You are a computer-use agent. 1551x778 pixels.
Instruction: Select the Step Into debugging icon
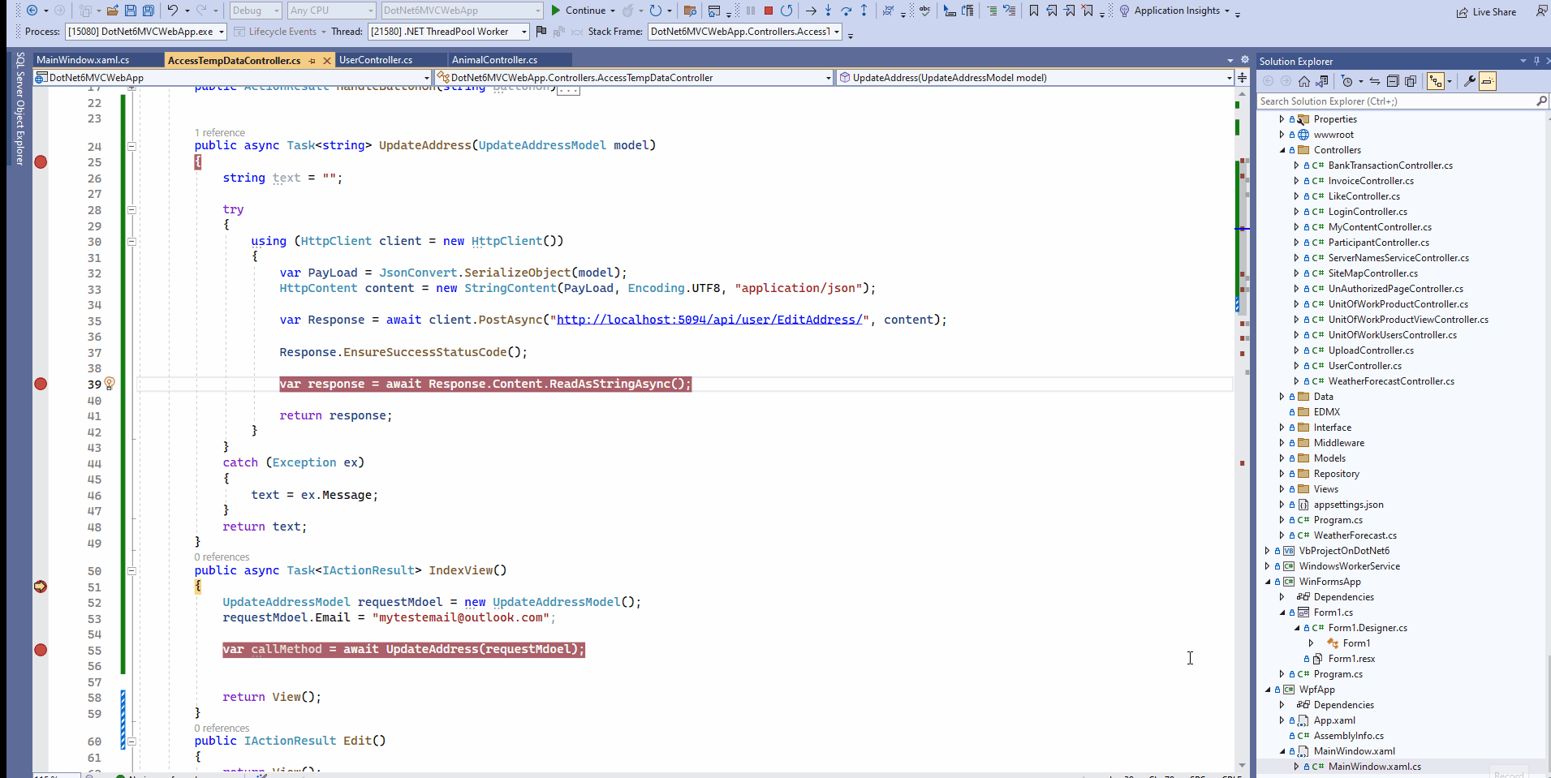pyautogui.click(x=828, y=11)
